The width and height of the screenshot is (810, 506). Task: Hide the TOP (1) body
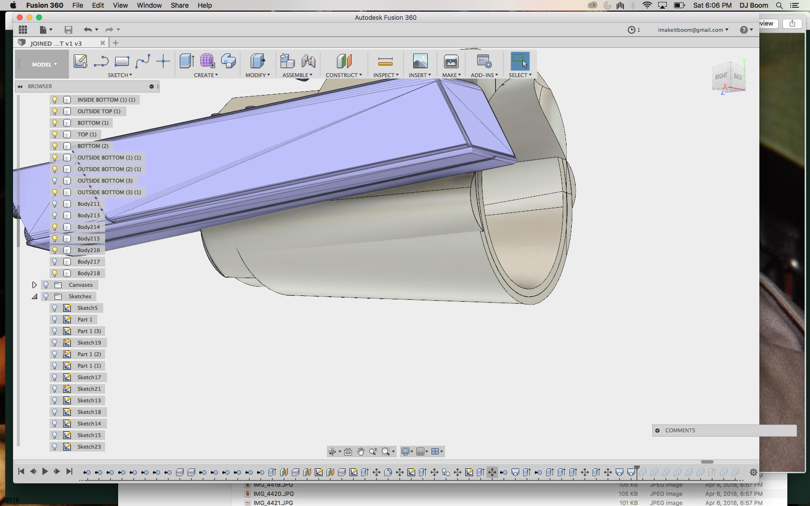click(55, 134)
